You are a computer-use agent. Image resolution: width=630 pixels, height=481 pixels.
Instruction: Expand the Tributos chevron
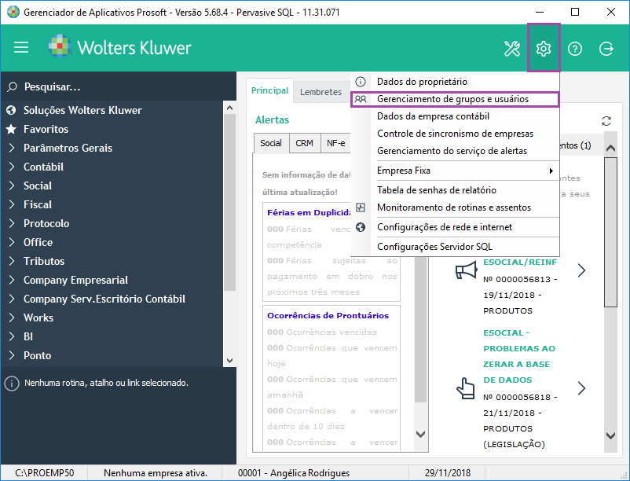[x=12, y=261]
